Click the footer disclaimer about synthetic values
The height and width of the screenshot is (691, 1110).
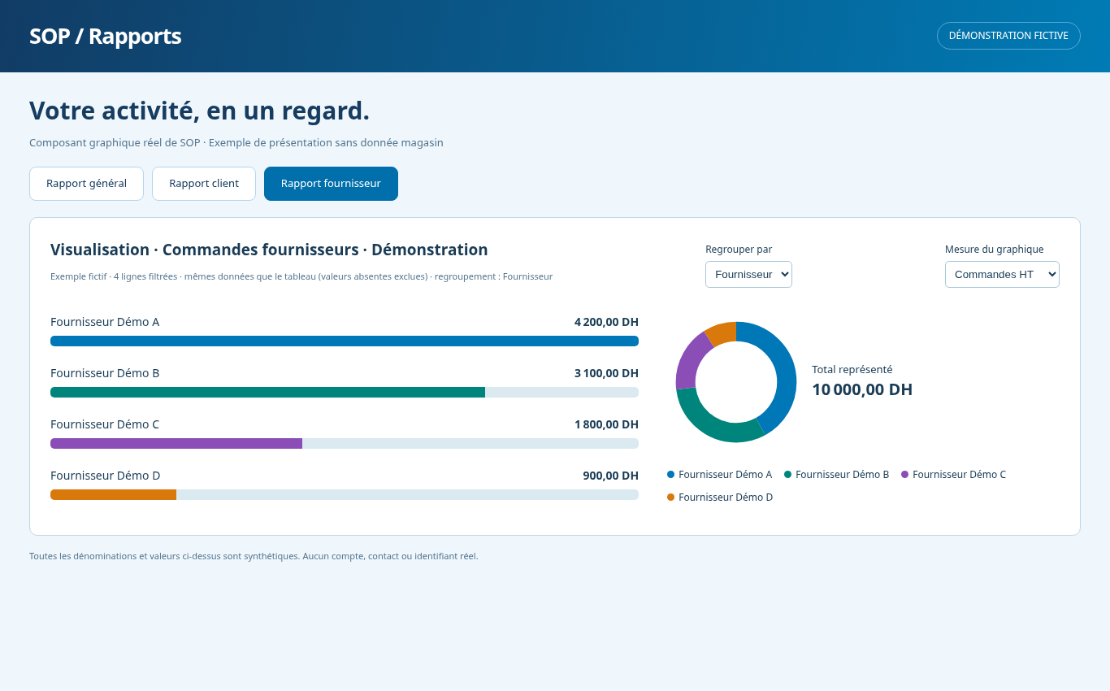pos(254,556)
